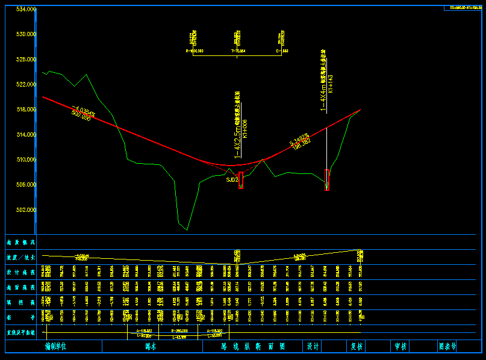Click the -4.035% slope label
486x360 pixels.
coord(83,111)
